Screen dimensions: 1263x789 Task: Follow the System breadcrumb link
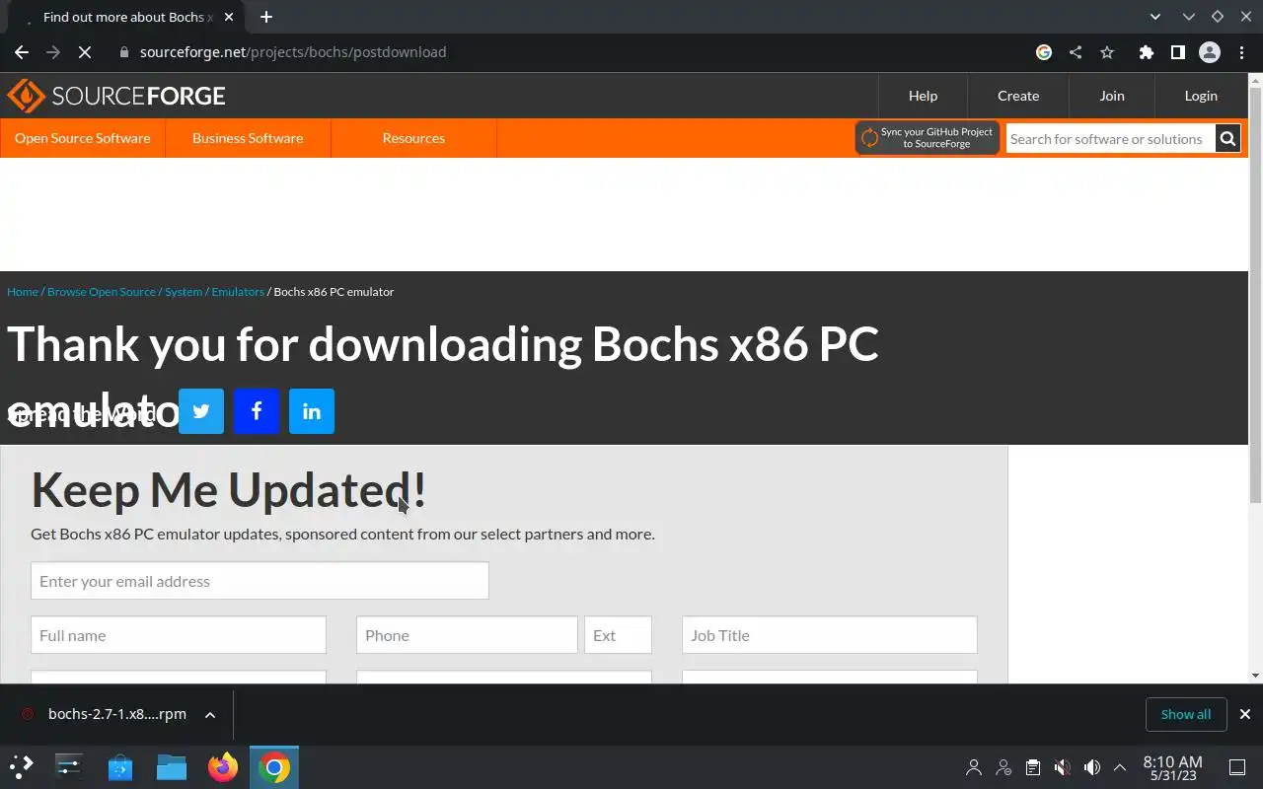coord(184,292)
